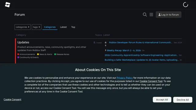Open the Cookie Consent Tool link in the paragraph
The width and height of the screenshot is (196, 110).
[151, 81]
